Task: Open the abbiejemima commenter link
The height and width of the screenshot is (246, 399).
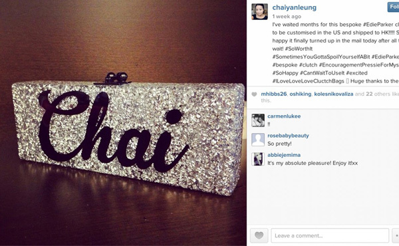Action: (x=284, y=155)
